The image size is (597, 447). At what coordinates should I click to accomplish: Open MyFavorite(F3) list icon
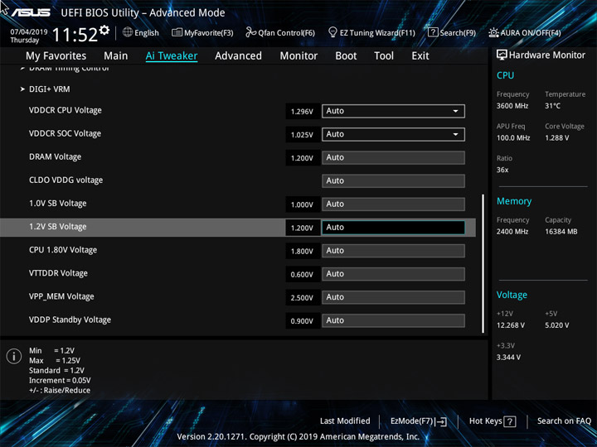pyautogui.click(x=177, y=32)
